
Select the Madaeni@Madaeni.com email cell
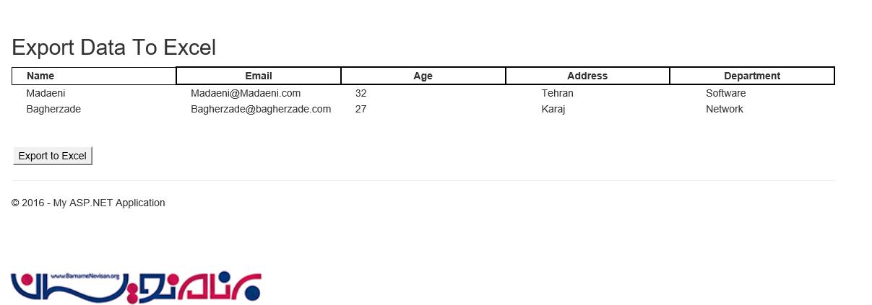246,94
